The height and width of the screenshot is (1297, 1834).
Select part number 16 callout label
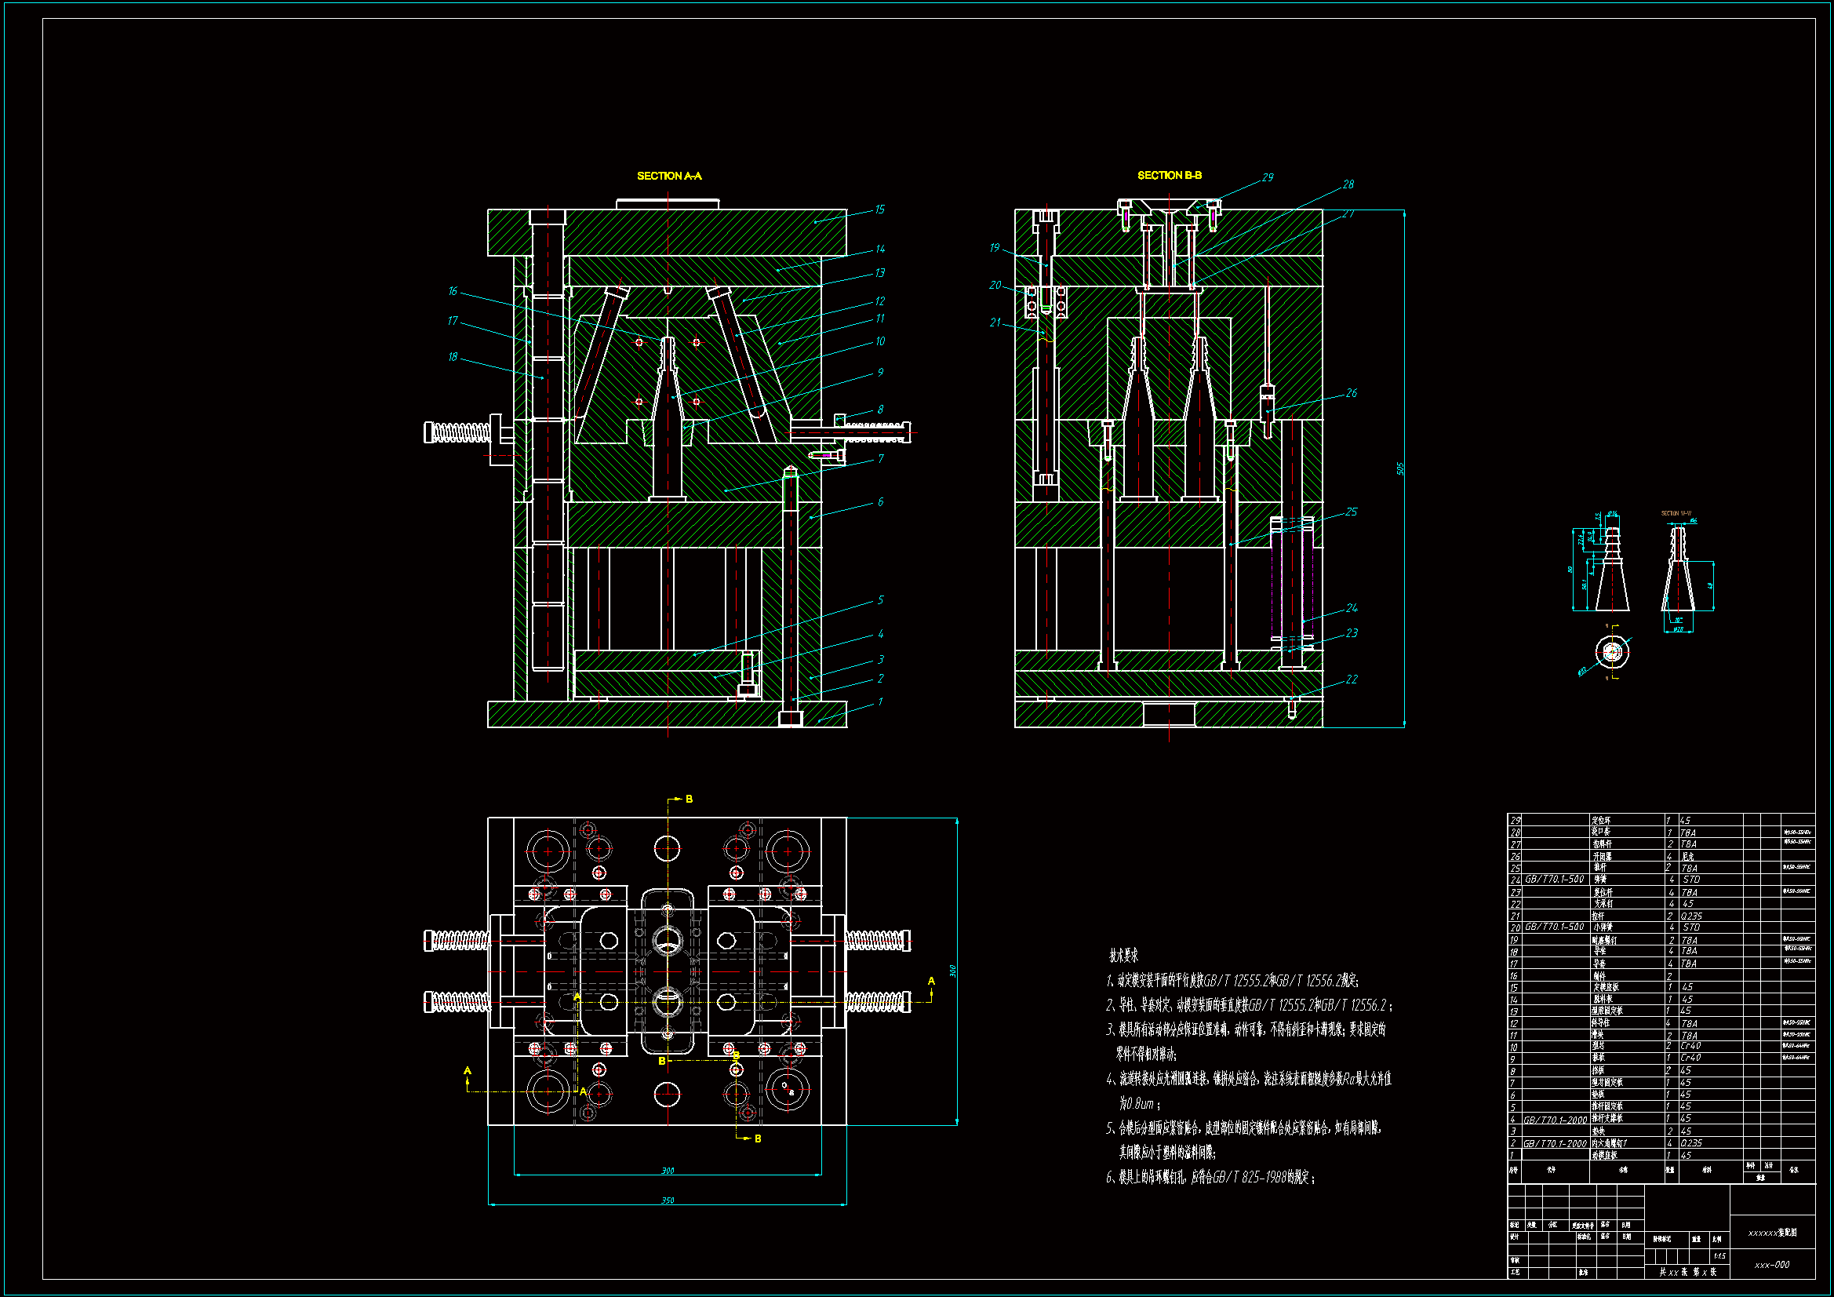453,291
